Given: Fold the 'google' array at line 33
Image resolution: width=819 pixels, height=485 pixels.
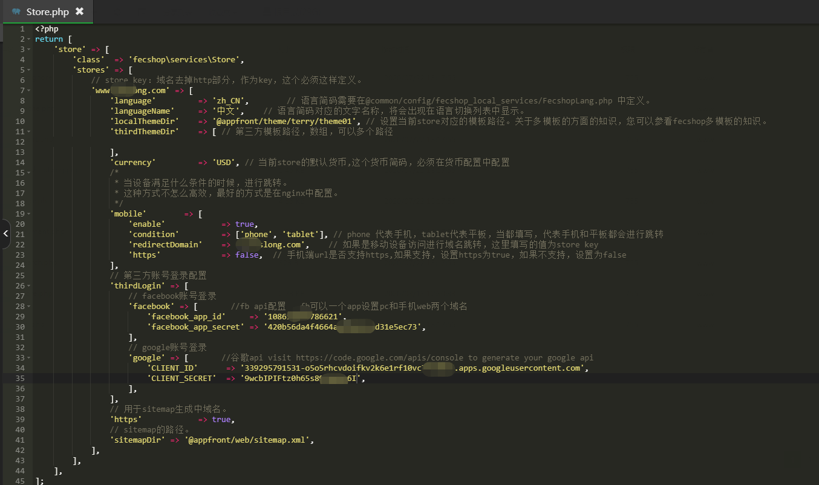Looking at the screenshot, I should 29,358.
